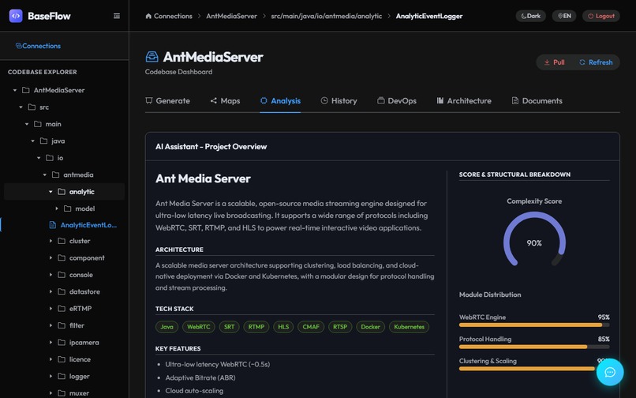Click the WebRTC Engine progress bar
The width and height of the screenshot is (636, 398).
coord(534,325)
